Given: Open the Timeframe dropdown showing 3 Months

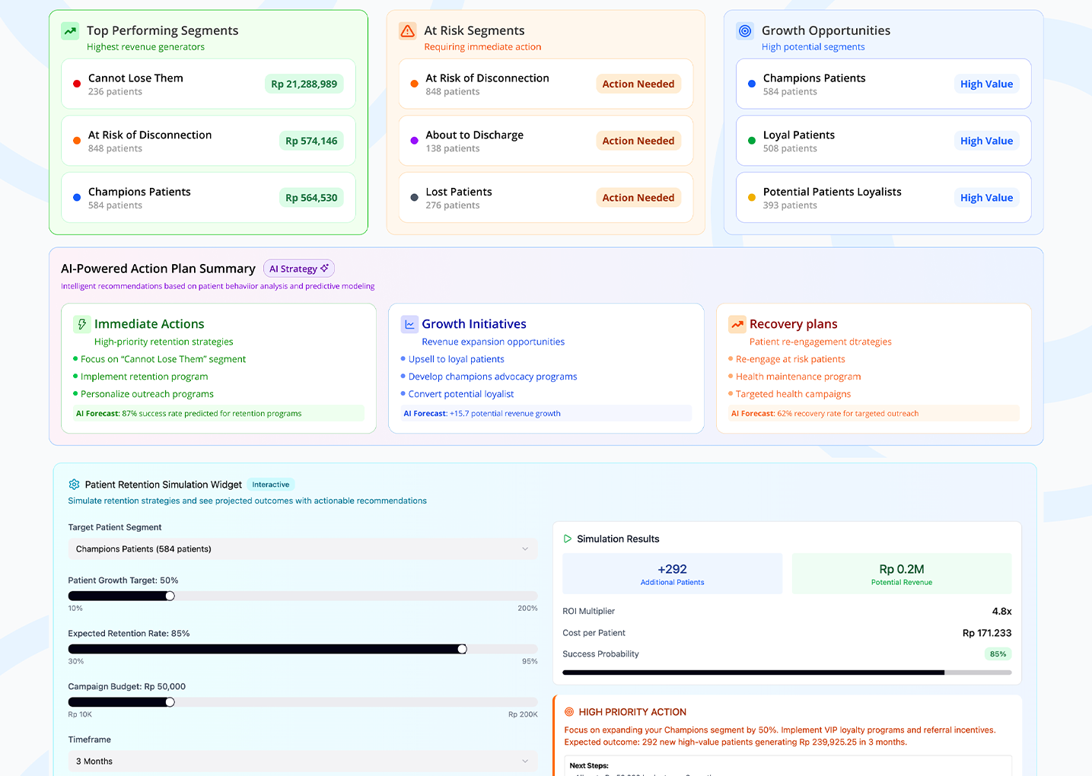Looking at the screenshot, I should pos(302,761).
